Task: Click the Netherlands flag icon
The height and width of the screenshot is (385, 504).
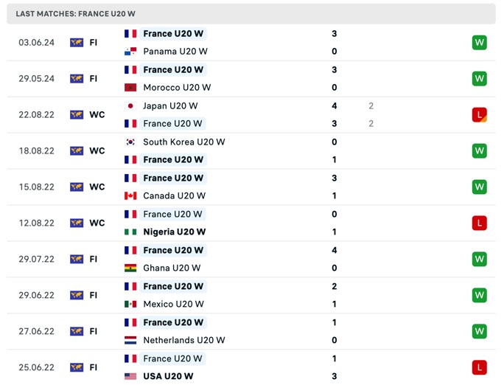Action: (130, 340)
